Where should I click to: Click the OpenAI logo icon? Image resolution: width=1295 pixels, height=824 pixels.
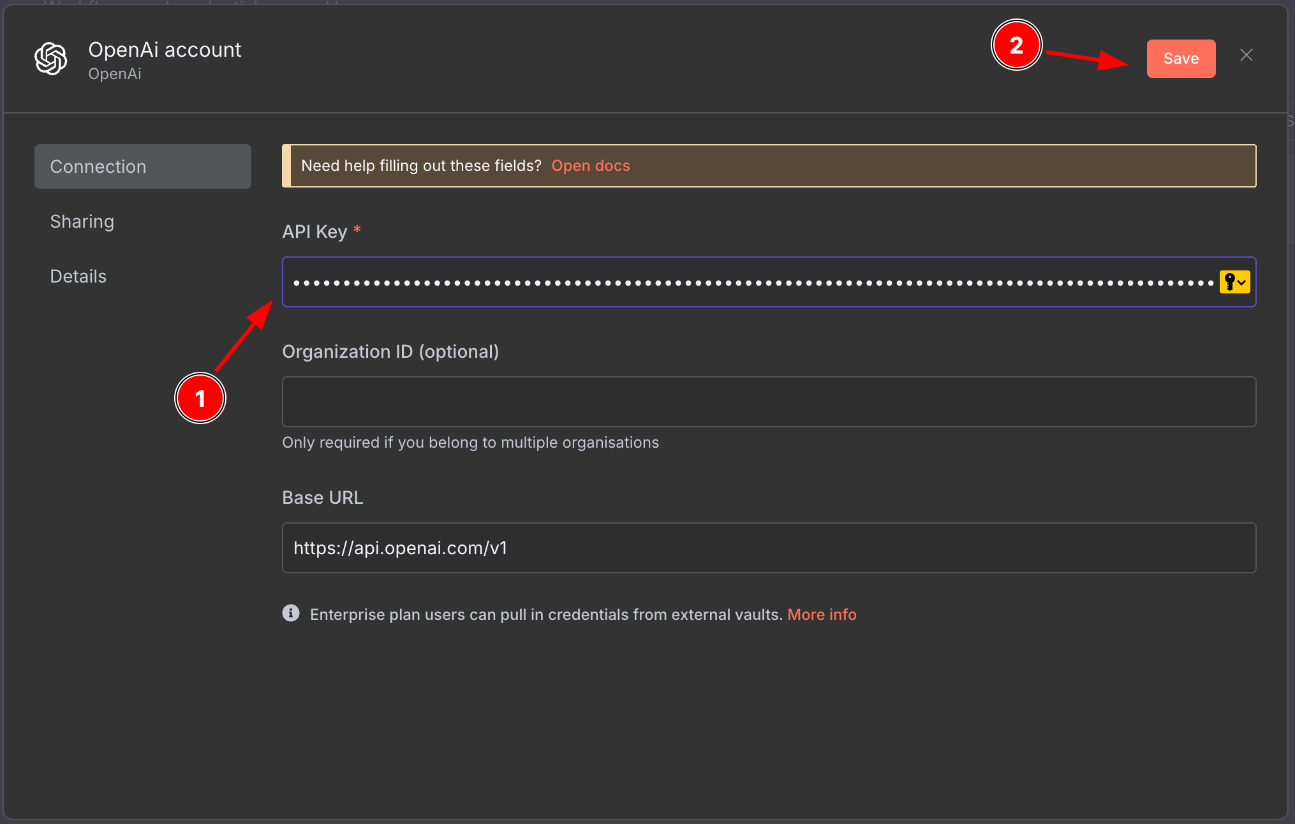[x=51, y=59]
